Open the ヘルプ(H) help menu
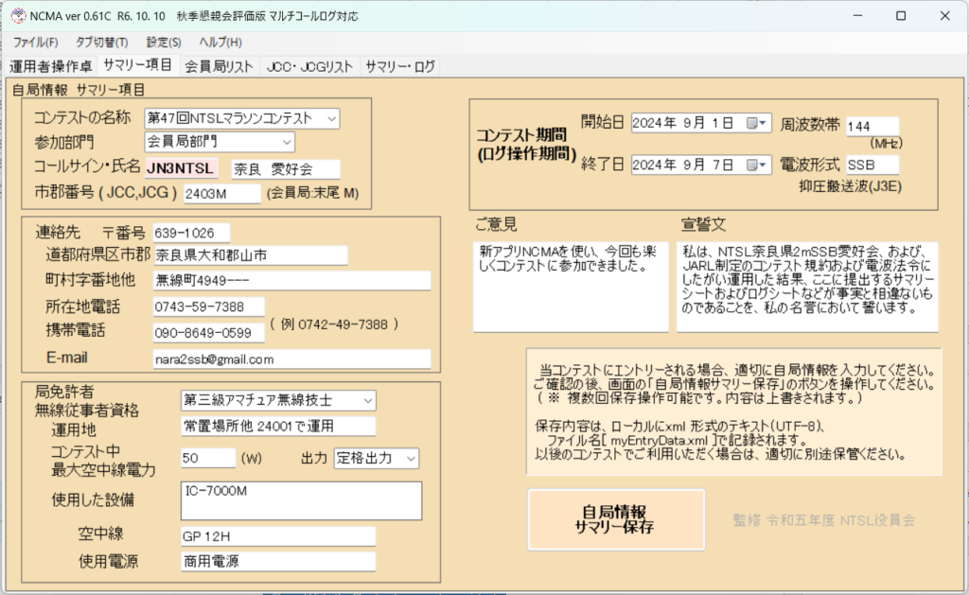 [x=220, y=43]
